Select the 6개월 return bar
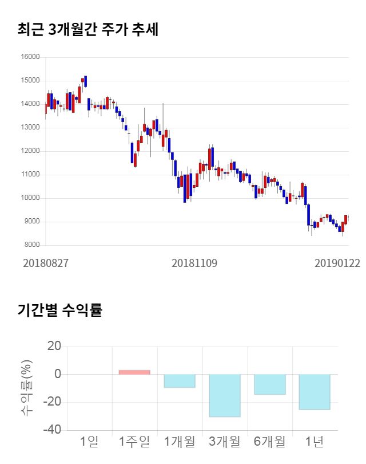The height and width of the screenshot is (464, 366). [x=270, y=384]
